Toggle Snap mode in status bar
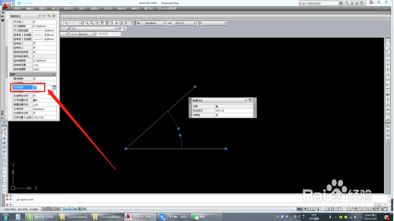This screenshot has width=394, height=221. point(44,209)
